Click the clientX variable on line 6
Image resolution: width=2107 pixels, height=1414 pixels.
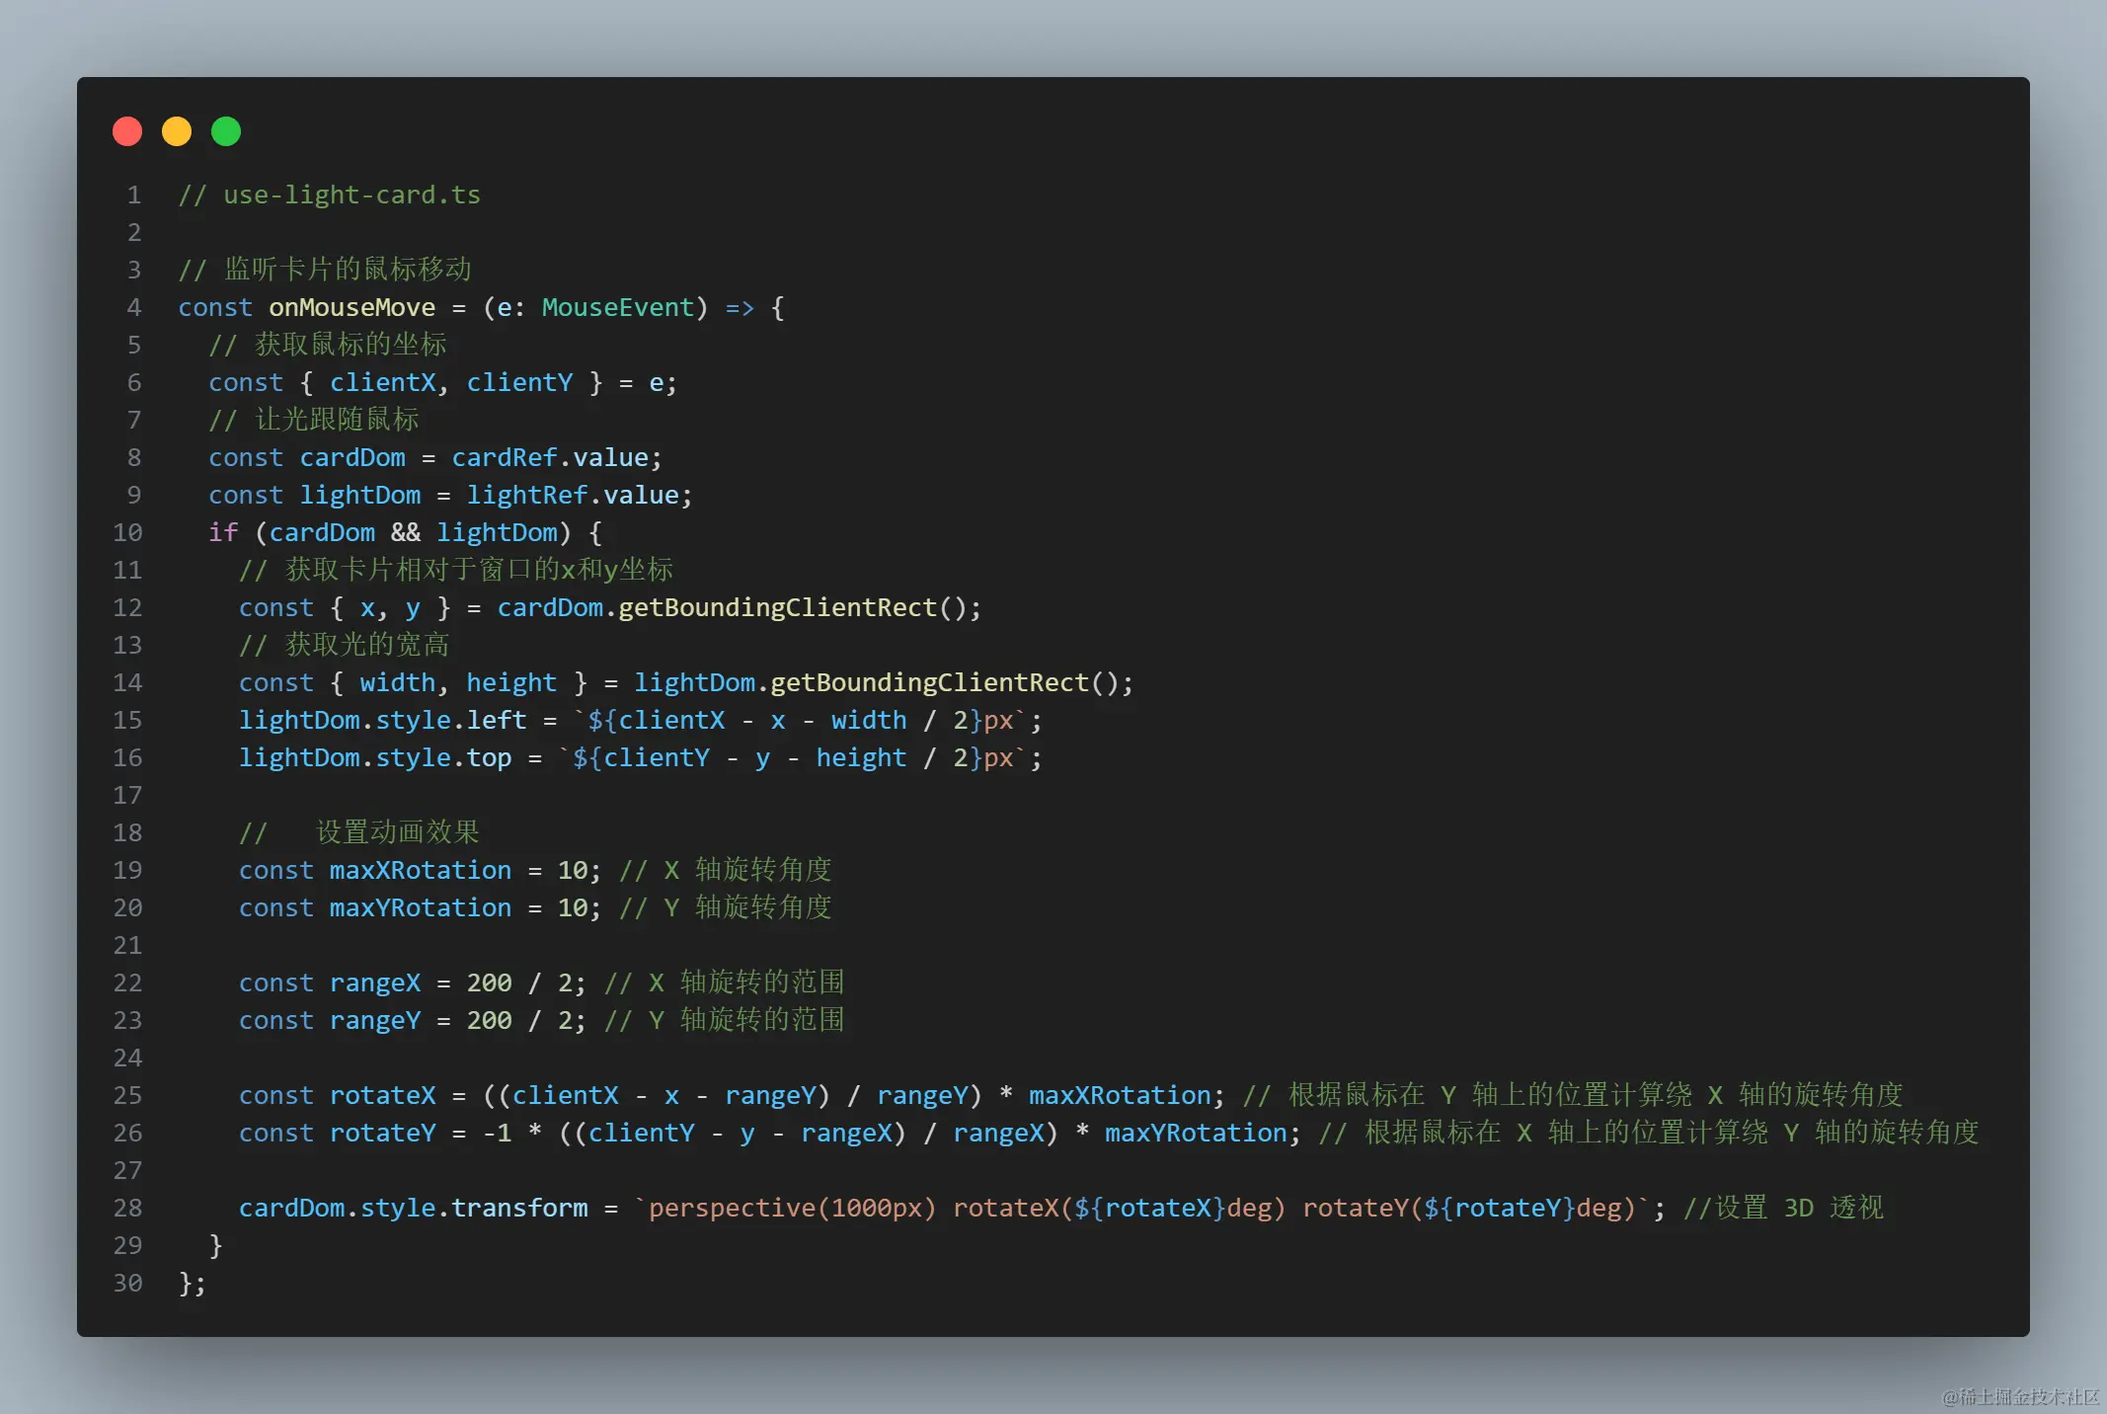pyautogui.click(x=382, y=383)
